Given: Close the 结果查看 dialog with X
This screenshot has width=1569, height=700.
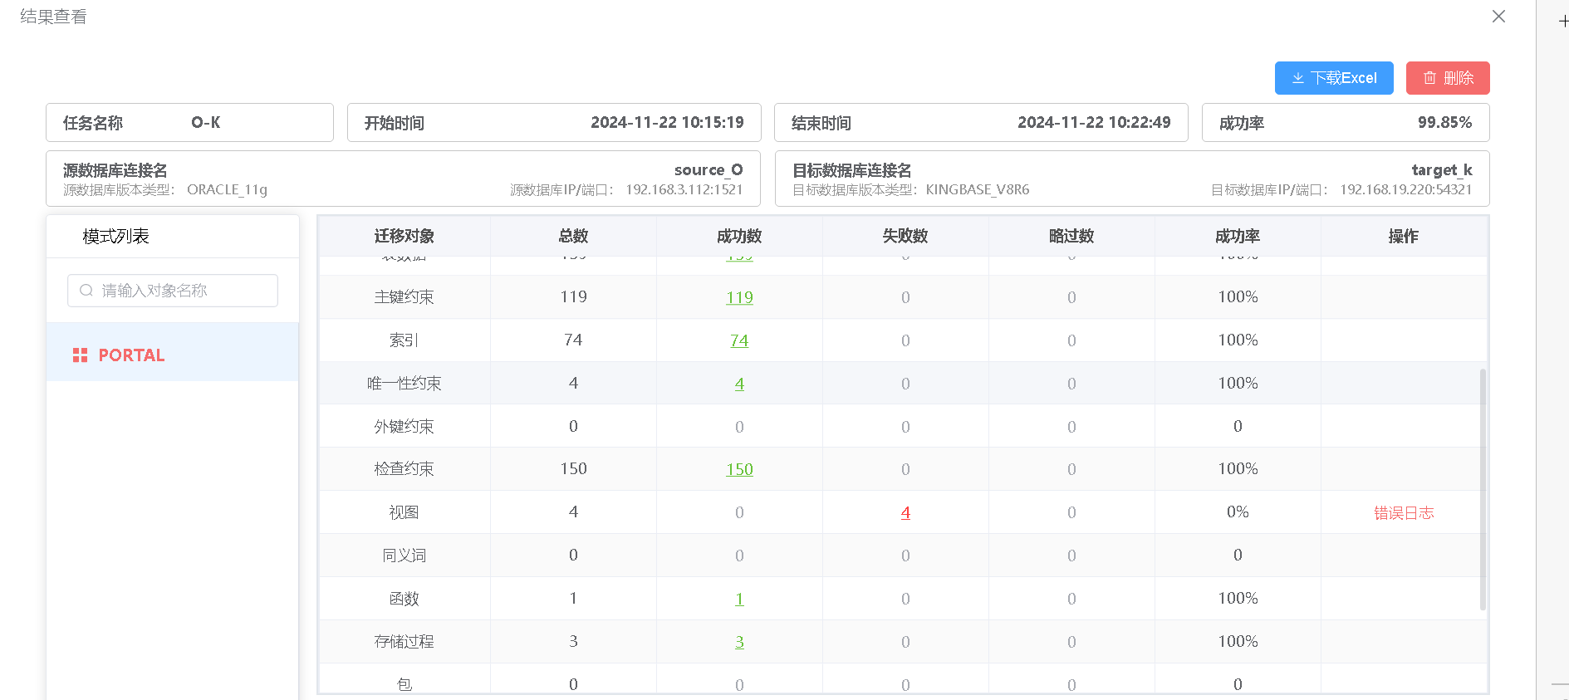Looking at the screenshot, I should (x=1498, y=17).
